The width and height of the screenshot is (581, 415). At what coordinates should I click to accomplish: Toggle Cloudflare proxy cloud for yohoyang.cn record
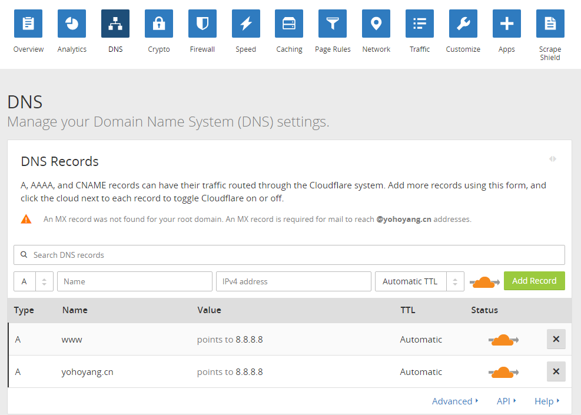503,372
